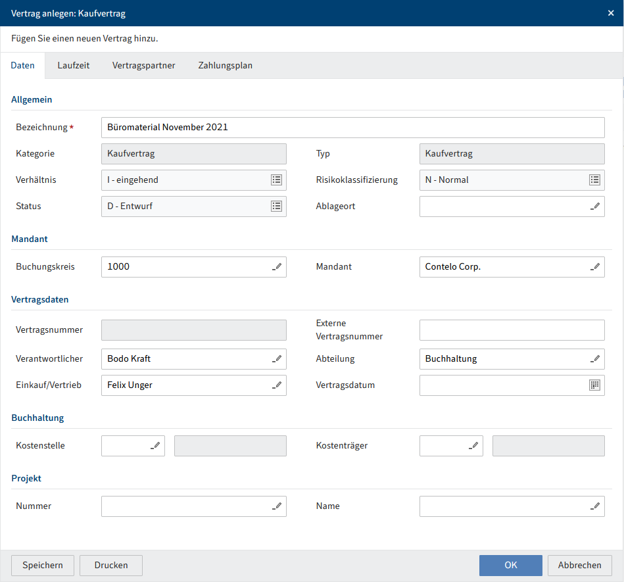Click the pencil icon in Einkauf/Vertrieb field
The width and height of the screenshot is (624, 582).
tap(277, 385)
